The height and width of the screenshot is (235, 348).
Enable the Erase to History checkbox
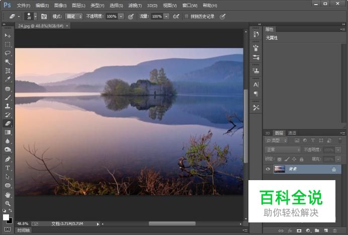[187, 16]
